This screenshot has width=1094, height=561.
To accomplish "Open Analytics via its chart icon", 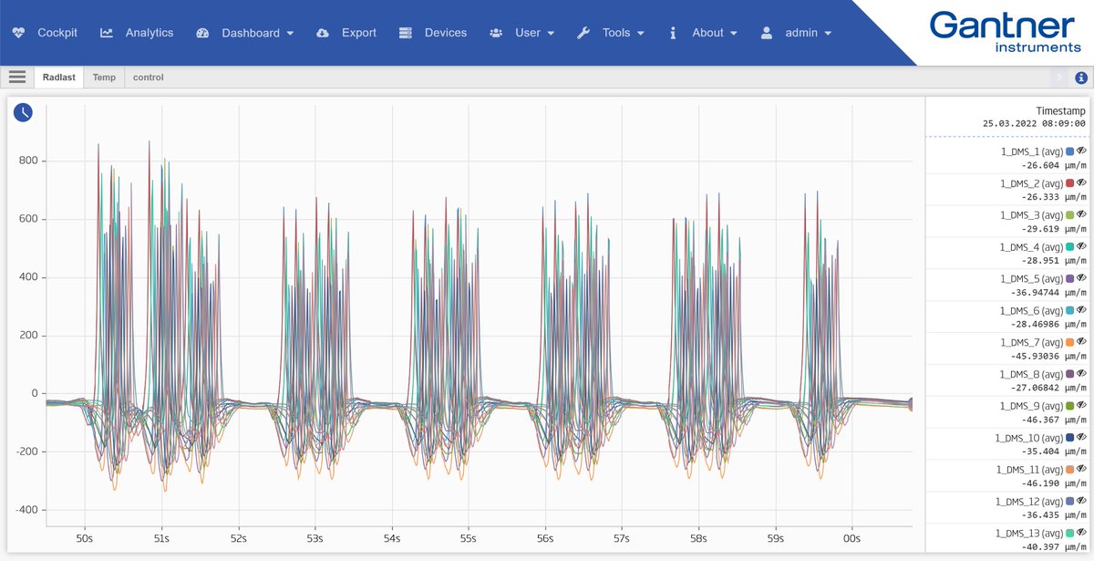I will coord(107,33).
